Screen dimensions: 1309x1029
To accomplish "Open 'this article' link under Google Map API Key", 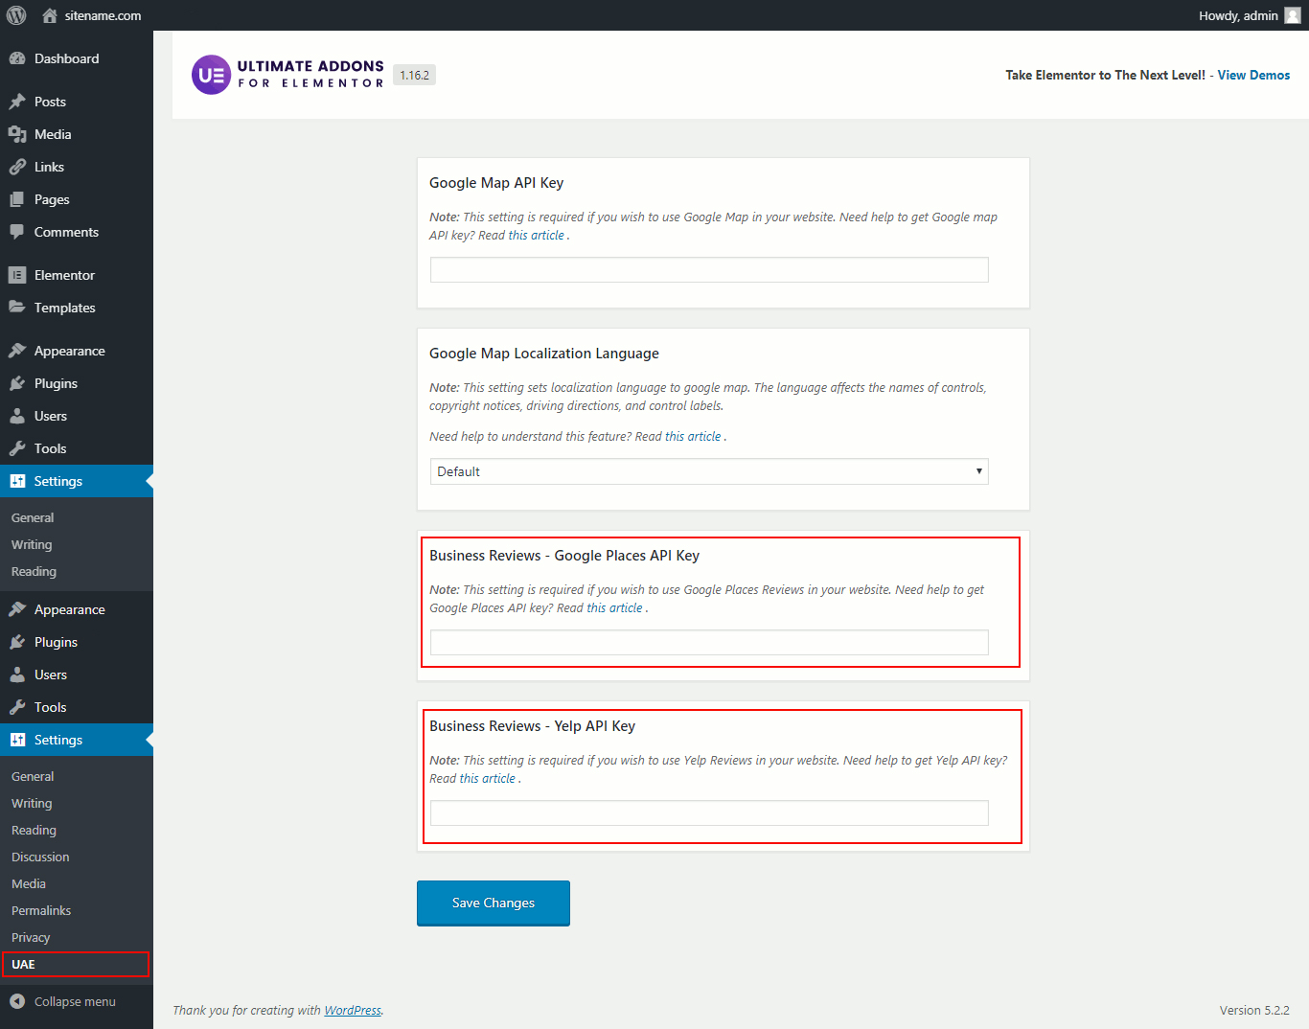I will click(x=536, y=235).
